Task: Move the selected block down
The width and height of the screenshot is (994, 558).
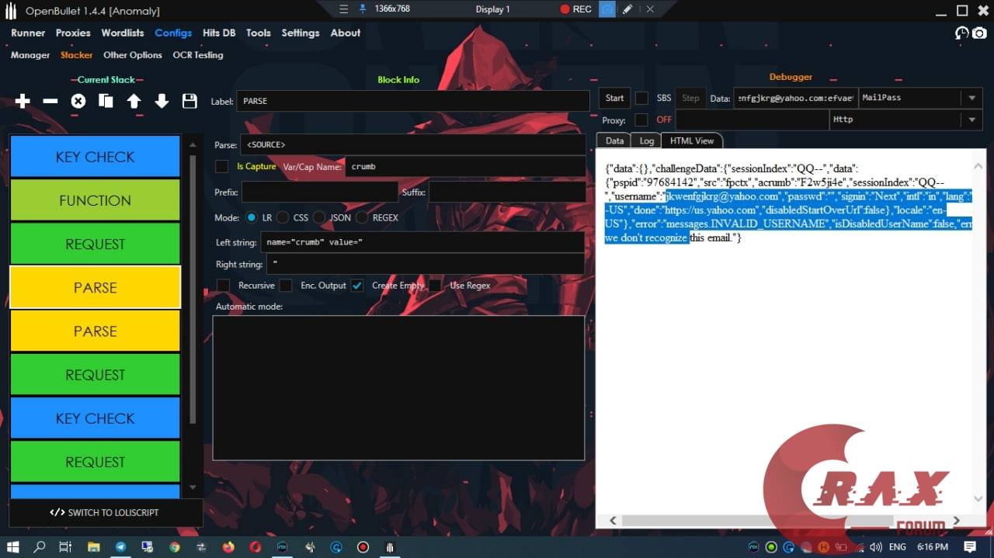Action: coord(162,101)
